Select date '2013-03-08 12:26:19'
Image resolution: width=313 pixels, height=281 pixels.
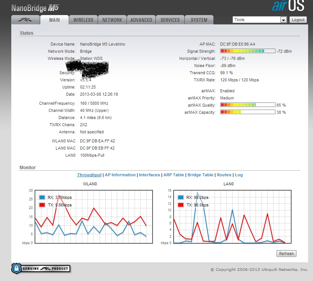click(99, 94)
